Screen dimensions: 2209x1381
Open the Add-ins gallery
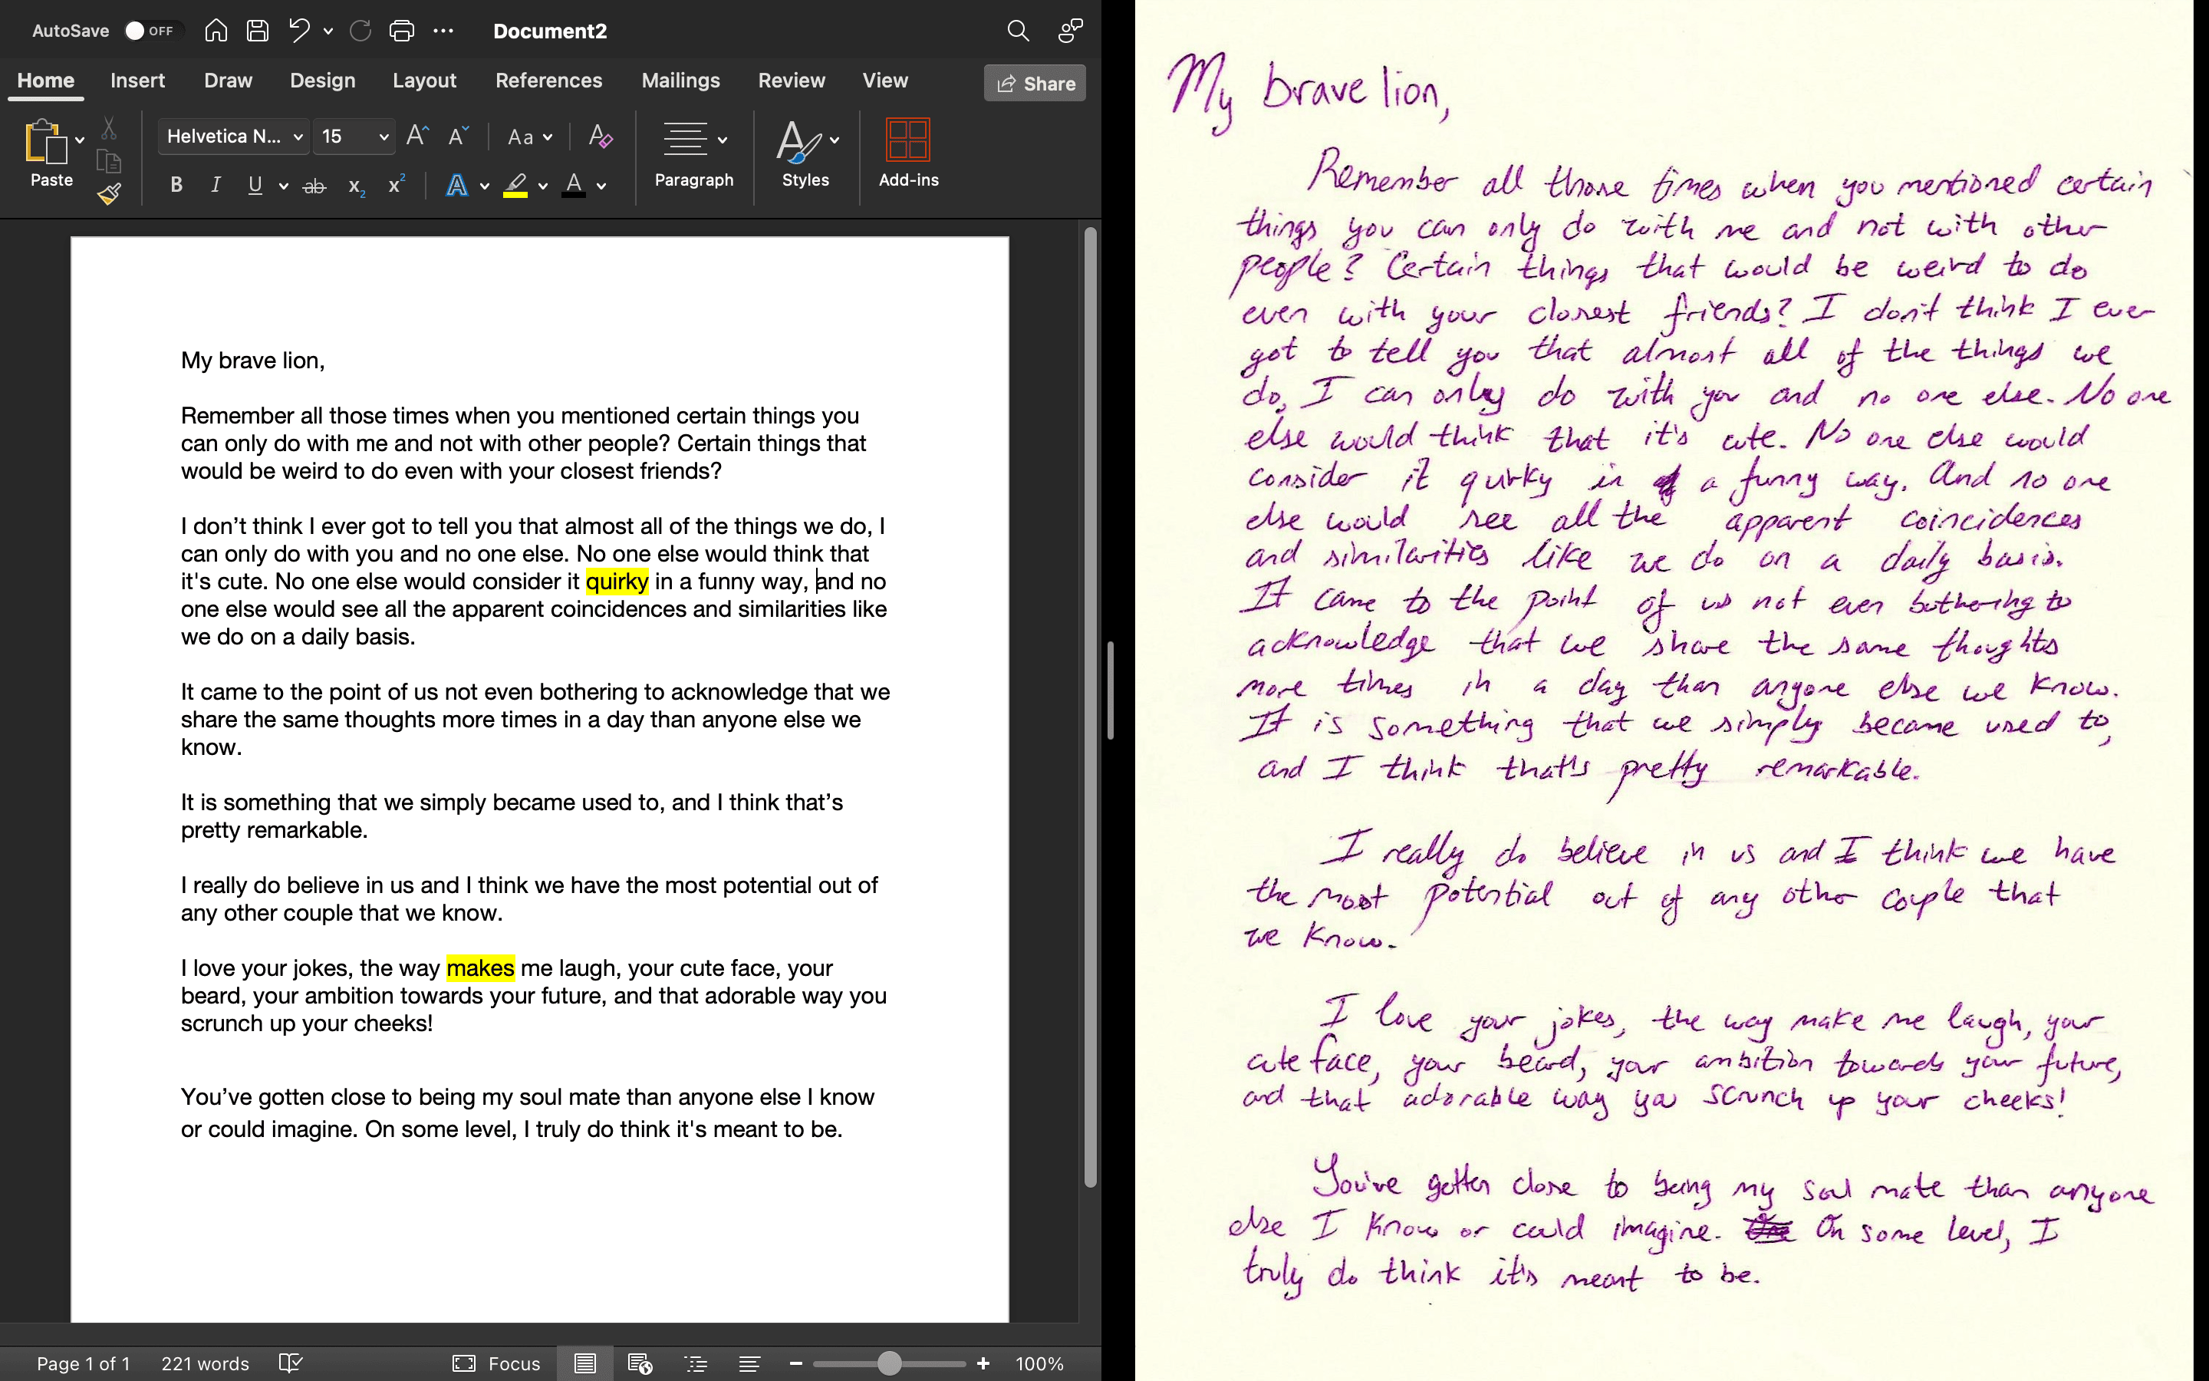(x=907, y=153)
